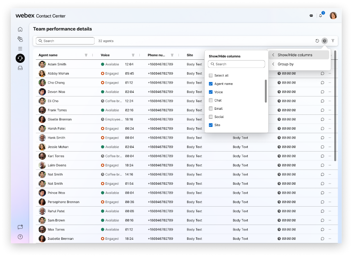Open the Phone number column filter
Viewport: 353px width, 257px height.
(172, 55)
